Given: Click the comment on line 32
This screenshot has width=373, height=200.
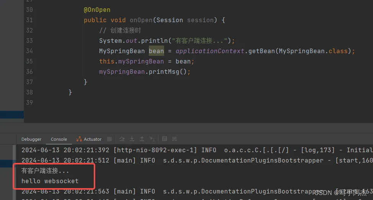Looking at the screenshot, I should [120, 31].
